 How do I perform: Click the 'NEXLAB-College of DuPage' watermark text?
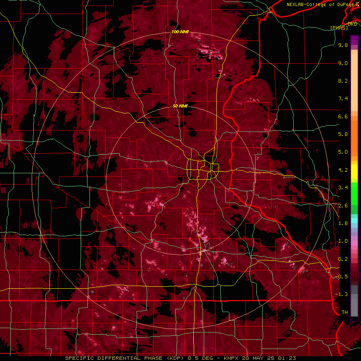click(320, 4)
